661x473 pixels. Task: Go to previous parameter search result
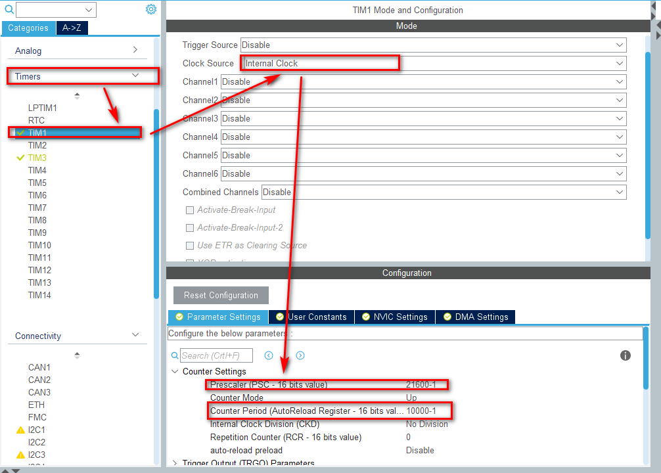pyautogui.click(x=269, y=355)
